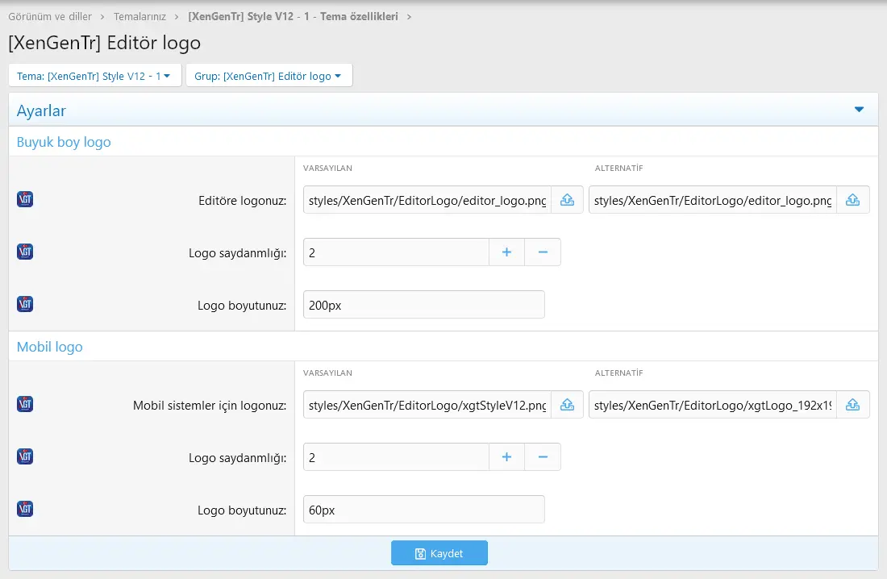Viewport: 887px width, 579px height.
Task: Click upload icon for default Editöre logonuz
Action: [567, 200]
